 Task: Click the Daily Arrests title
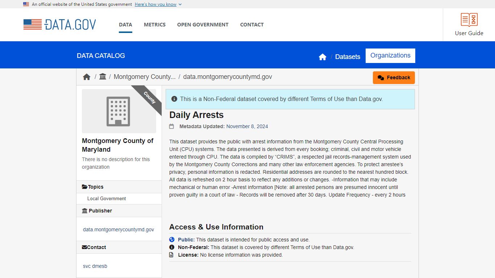pos(196,115)
